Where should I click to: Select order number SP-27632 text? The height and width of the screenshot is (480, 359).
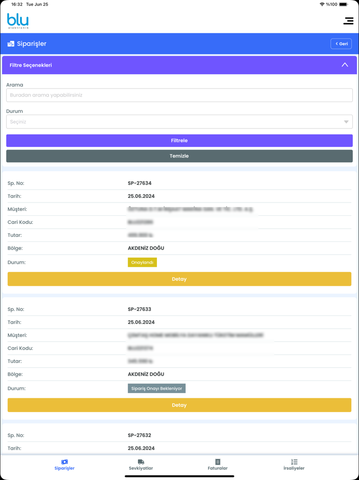[x=139, y=435]
